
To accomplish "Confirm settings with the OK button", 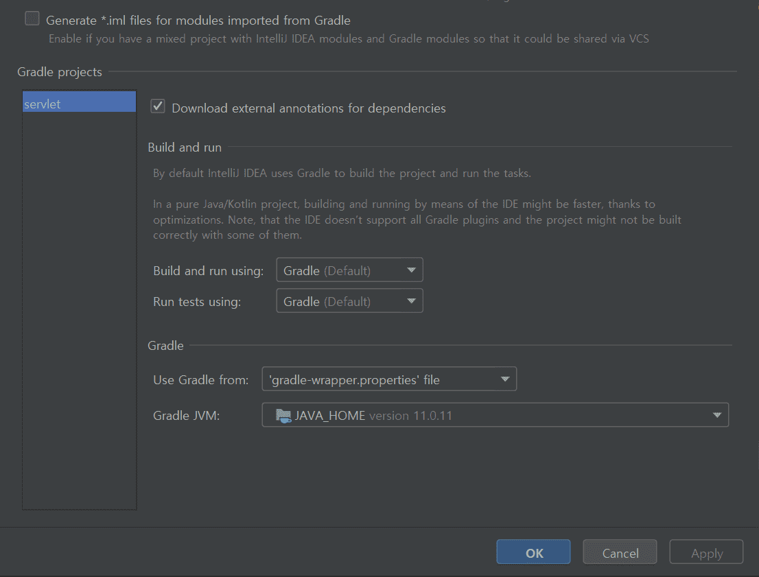I will (534, 553).
